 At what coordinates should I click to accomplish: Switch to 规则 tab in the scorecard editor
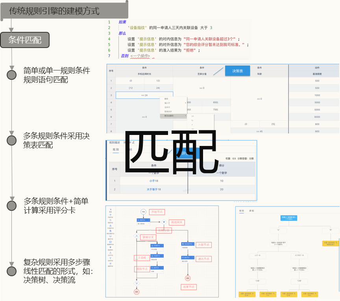pyautogui.click(x=116, y=150)
